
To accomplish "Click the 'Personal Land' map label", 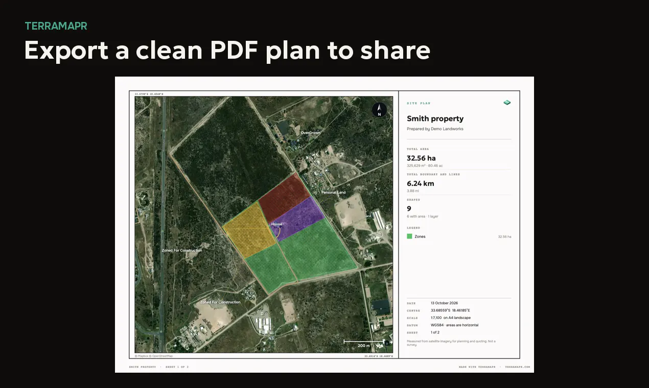I will click(x=333, y=192).
